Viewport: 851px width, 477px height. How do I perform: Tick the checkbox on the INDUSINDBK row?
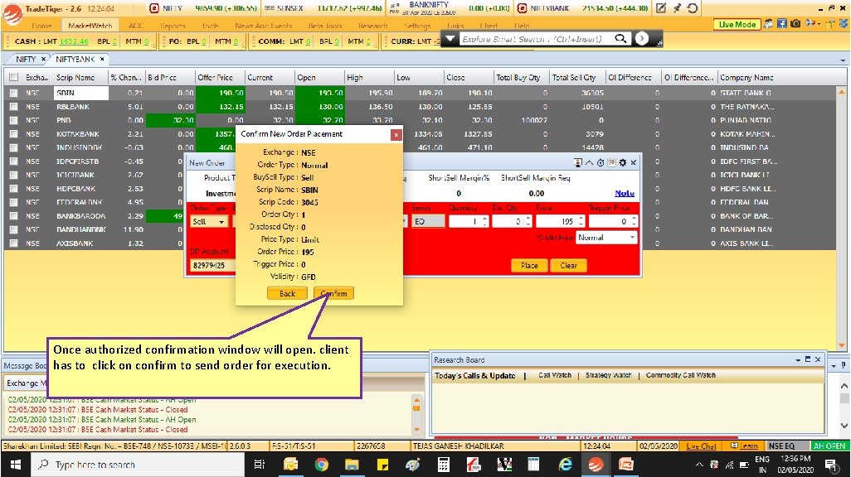pyautogui.click(x=13, y=147)
